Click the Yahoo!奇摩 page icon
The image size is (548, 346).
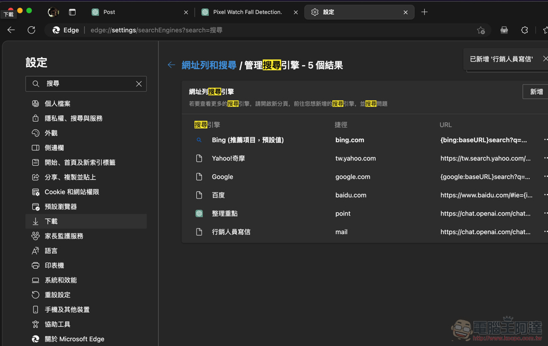(x=199, y=158)
